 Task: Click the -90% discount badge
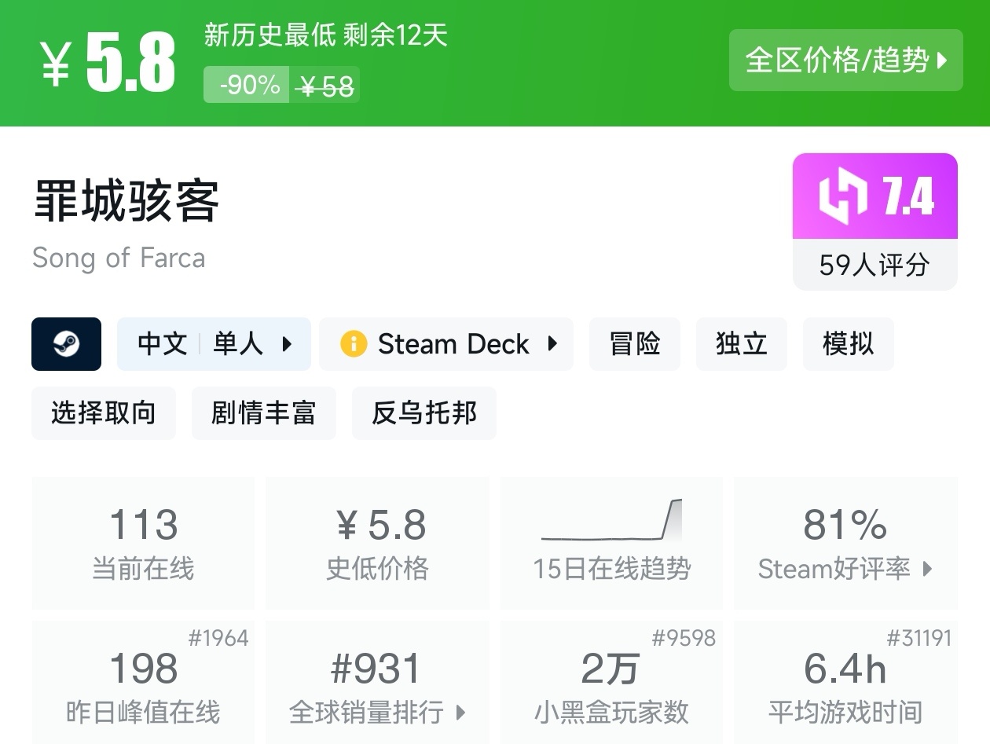(x=249, y=85)
